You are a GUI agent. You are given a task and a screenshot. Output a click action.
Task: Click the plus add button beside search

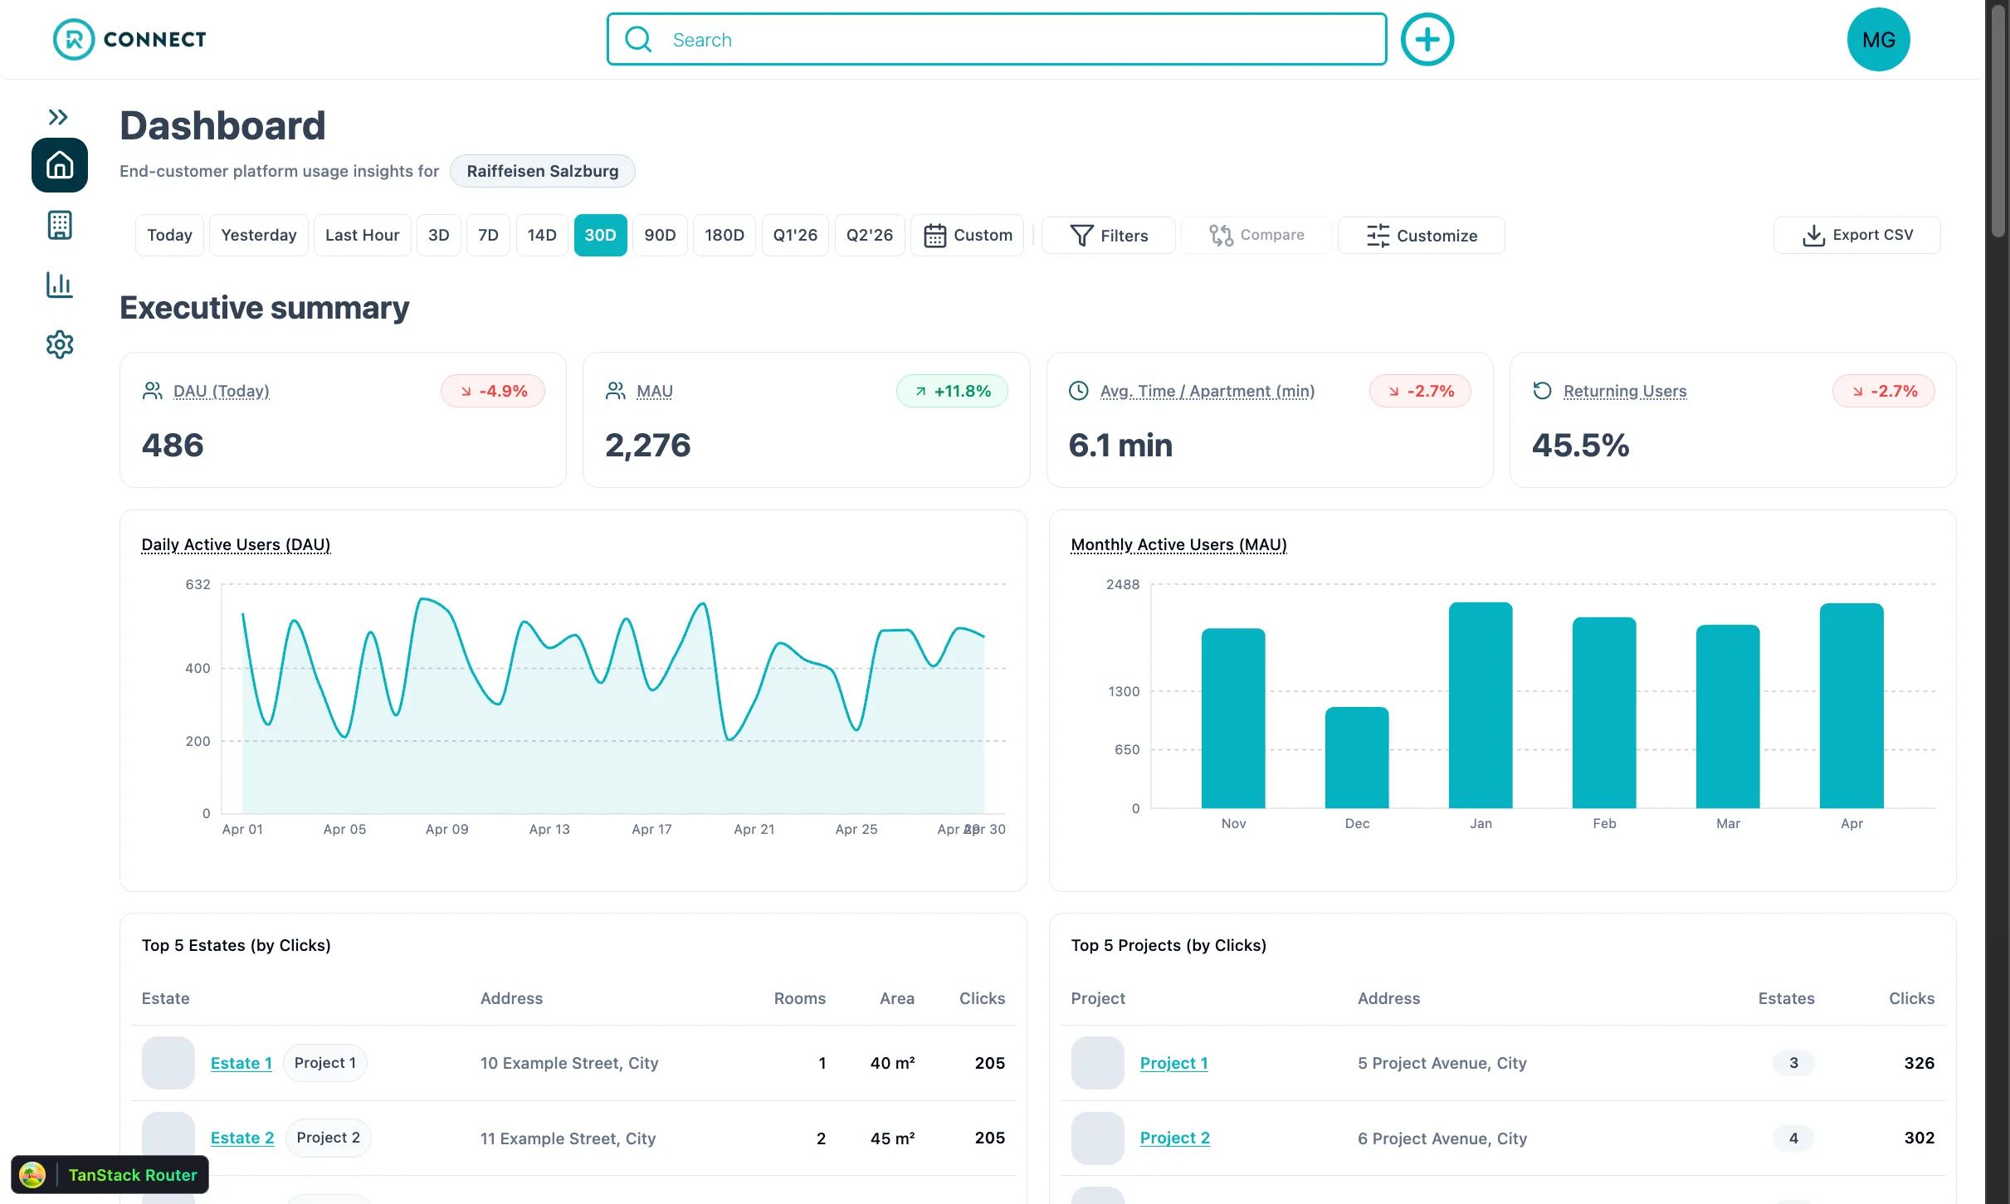coord(1427,40)
